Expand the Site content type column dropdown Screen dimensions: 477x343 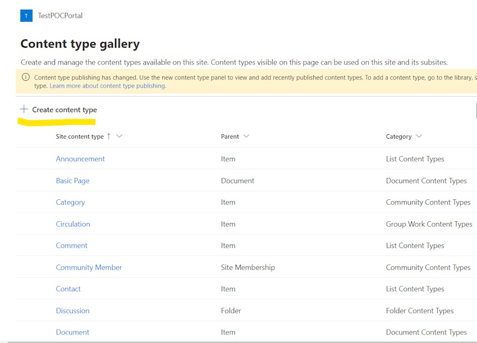(119, 136)
